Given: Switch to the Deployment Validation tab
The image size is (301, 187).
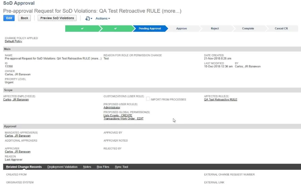Looking at the screenshot, I should coord(63,167).
